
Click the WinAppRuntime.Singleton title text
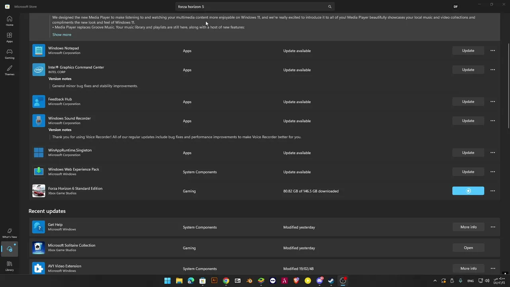(70, 150)
